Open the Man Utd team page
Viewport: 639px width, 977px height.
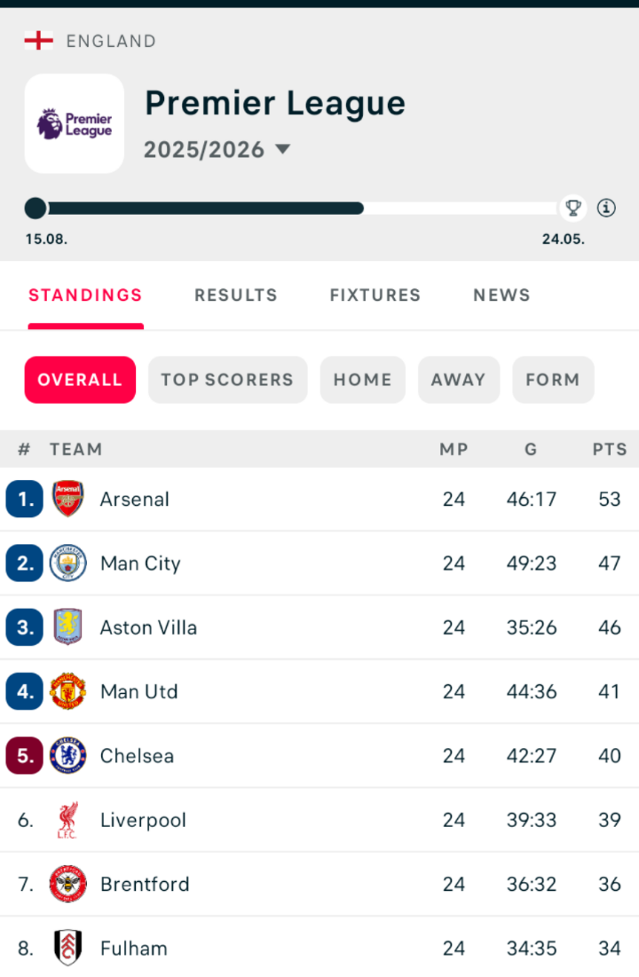tap(138, 691)
